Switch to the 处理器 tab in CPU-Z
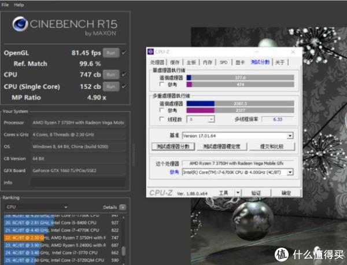Viewport: 347px width, 265px height. click(157, 62)
